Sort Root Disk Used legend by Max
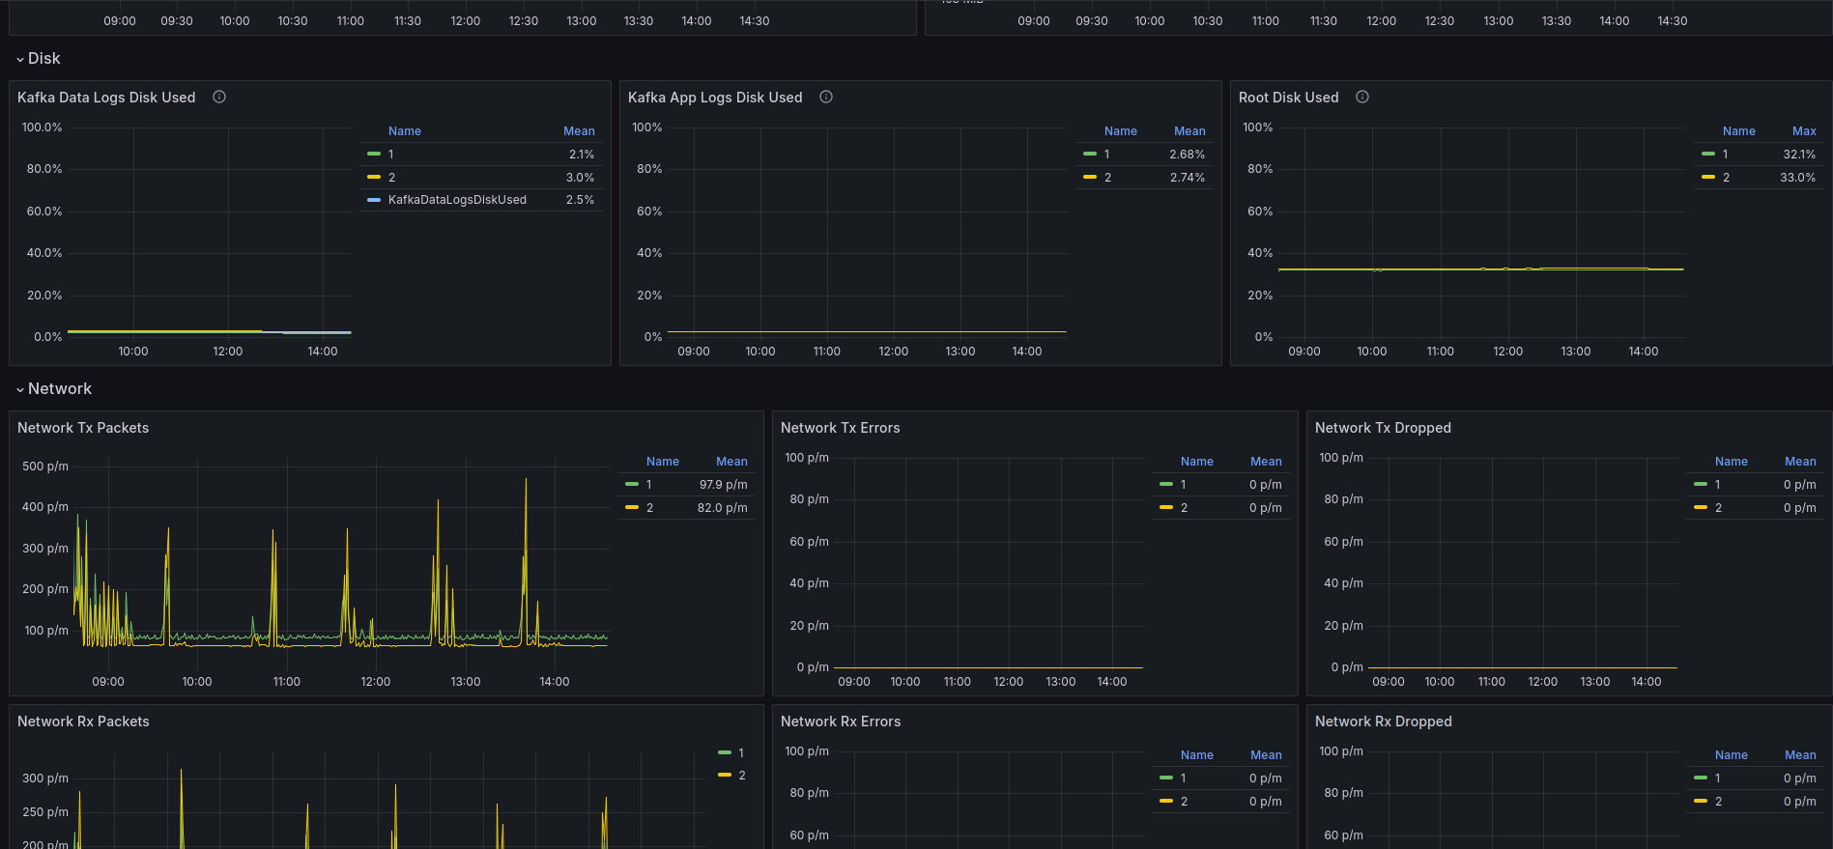Image resolution: width=1833 pixels, height=849 pixels. pyautogui.click(x=1804, y=131)
